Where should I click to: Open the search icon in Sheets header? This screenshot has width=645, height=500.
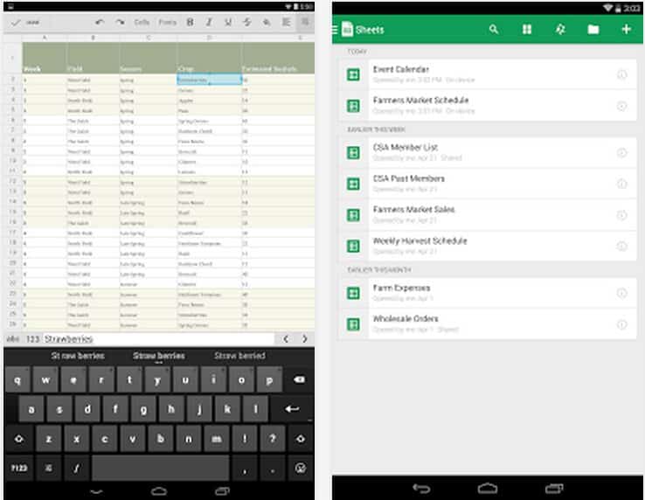[494, 30]
